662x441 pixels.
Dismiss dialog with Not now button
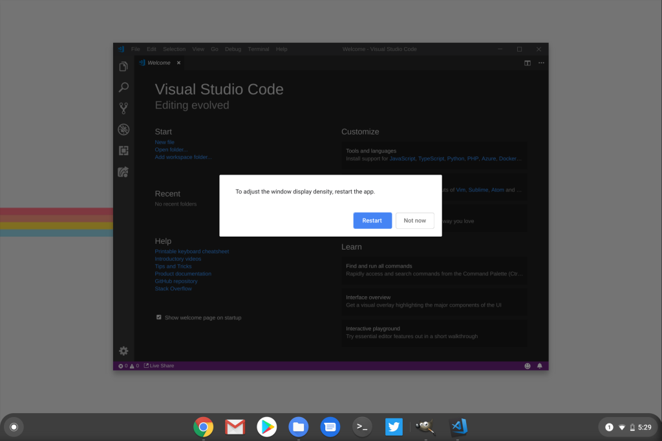pos(414,220)
